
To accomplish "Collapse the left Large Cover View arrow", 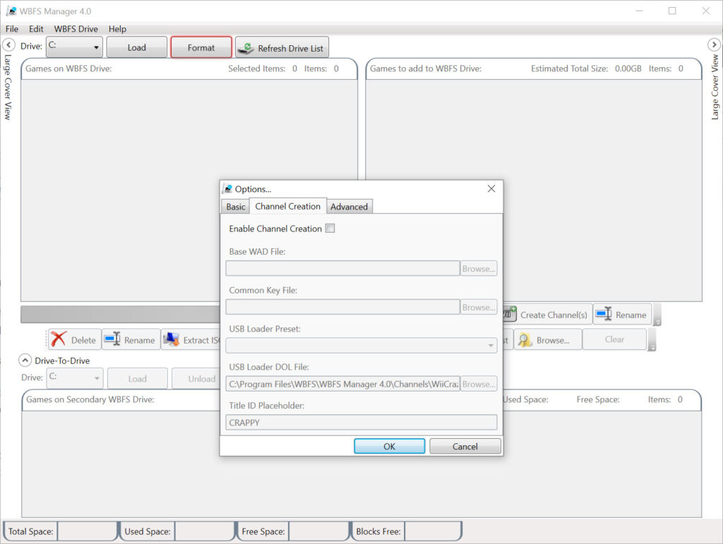I will (8, 44).
